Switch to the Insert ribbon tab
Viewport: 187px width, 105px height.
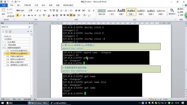(19, 5)
